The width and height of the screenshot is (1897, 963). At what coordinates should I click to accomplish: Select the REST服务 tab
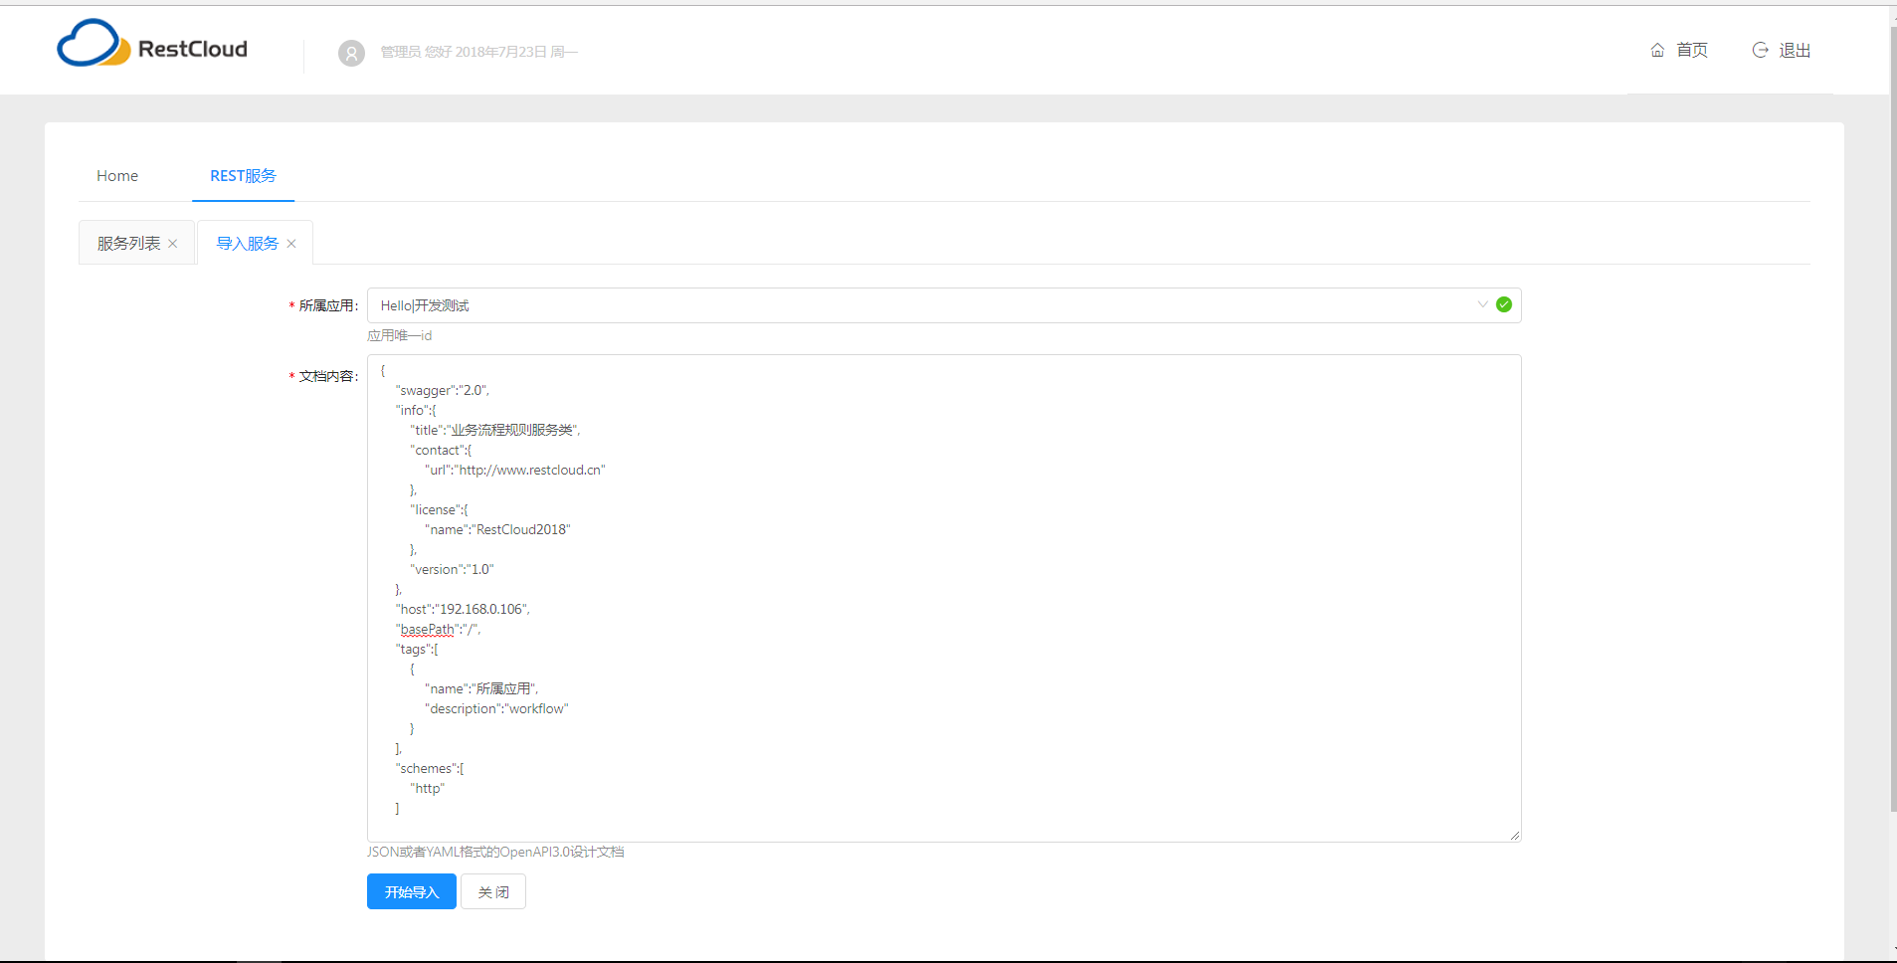pyautogui.click(x=243, y=176)
